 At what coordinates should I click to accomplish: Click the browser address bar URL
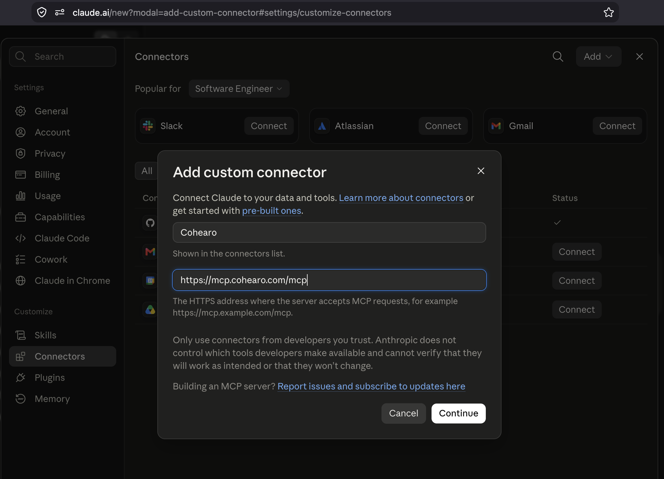232,13
